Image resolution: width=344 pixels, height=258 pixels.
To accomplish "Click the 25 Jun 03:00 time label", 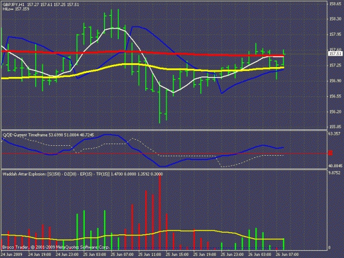I will [x=95, y=255].
